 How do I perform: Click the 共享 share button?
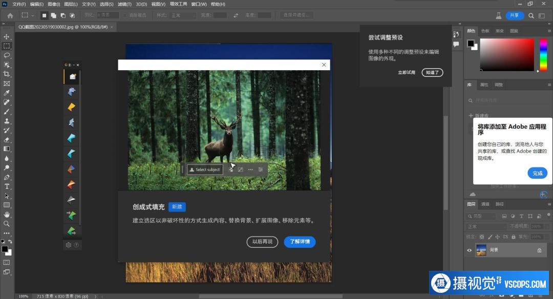tap(515, 15)
